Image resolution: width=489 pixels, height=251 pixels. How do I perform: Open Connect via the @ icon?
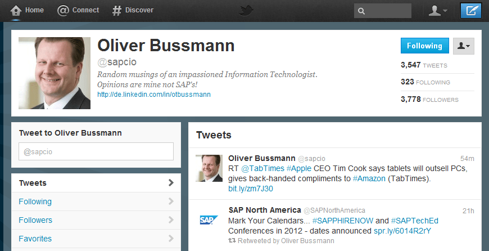tap(64, 10)
